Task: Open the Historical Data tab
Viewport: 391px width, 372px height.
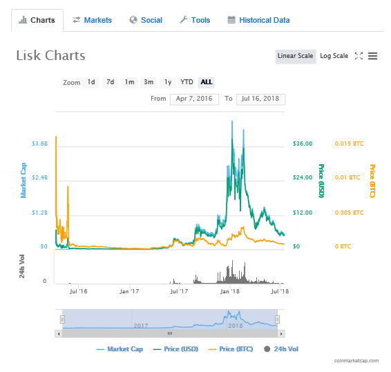Action: (x=259, y=20)
